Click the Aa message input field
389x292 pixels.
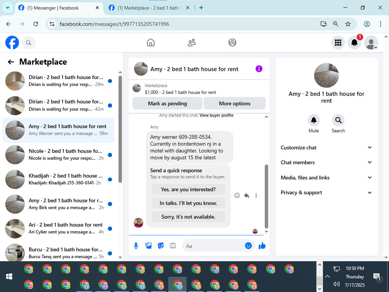(213, 246)
